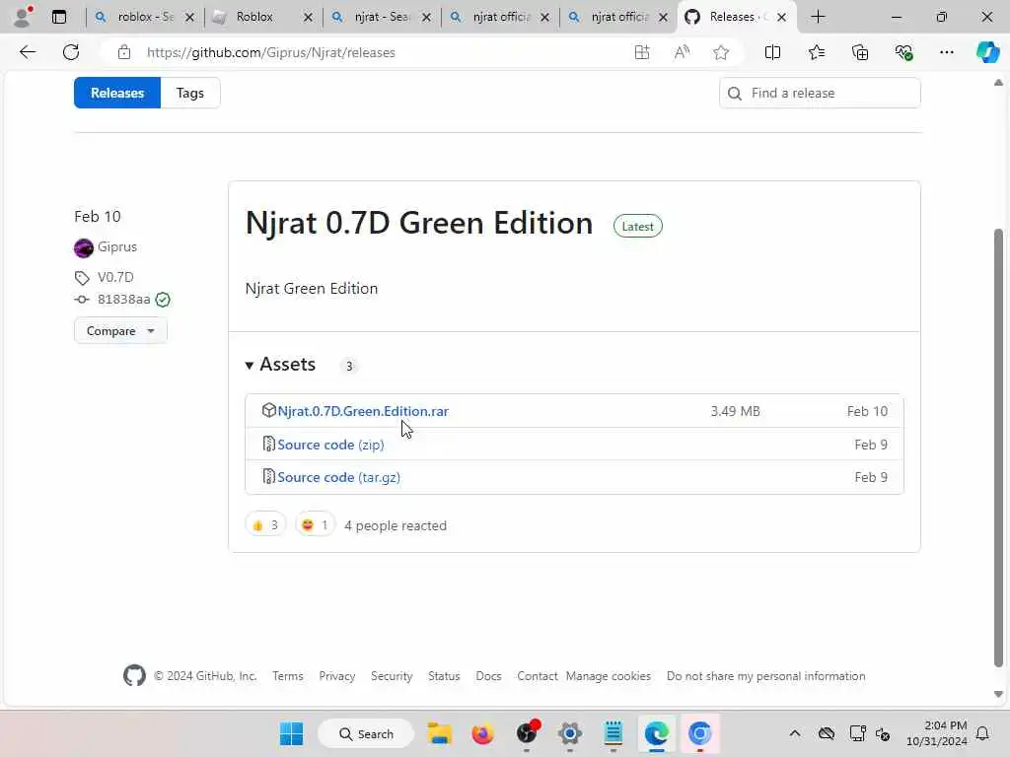Open the browser profile icon
Image resolution: width=1010 pixels, height=757 pixels.
point(23,17)
